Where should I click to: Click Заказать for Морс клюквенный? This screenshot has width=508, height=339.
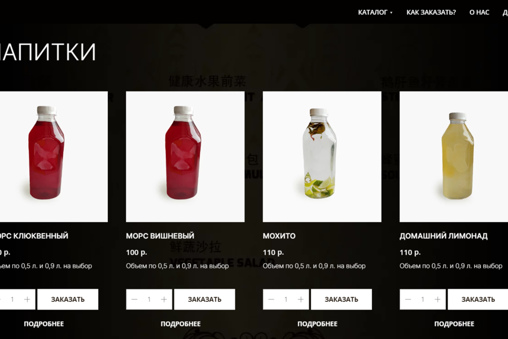pos(68,299)
